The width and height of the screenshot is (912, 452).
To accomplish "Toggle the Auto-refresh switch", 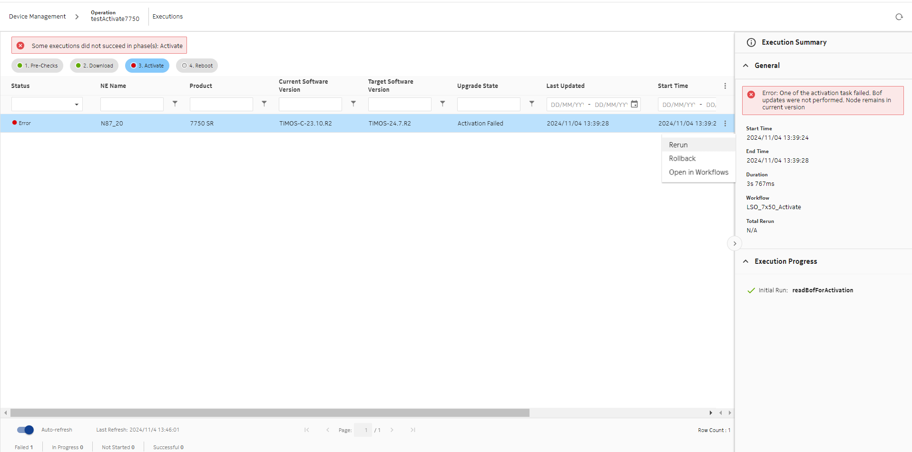I will tap(25, 430).
